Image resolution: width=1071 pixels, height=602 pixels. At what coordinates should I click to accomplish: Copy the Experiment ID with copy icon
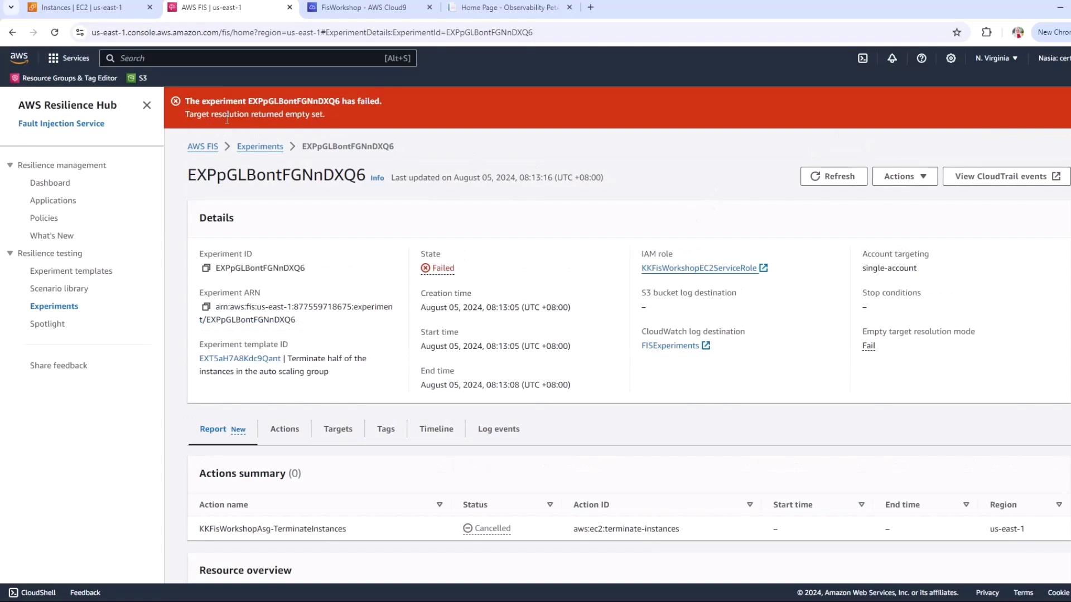pos(206,268)
